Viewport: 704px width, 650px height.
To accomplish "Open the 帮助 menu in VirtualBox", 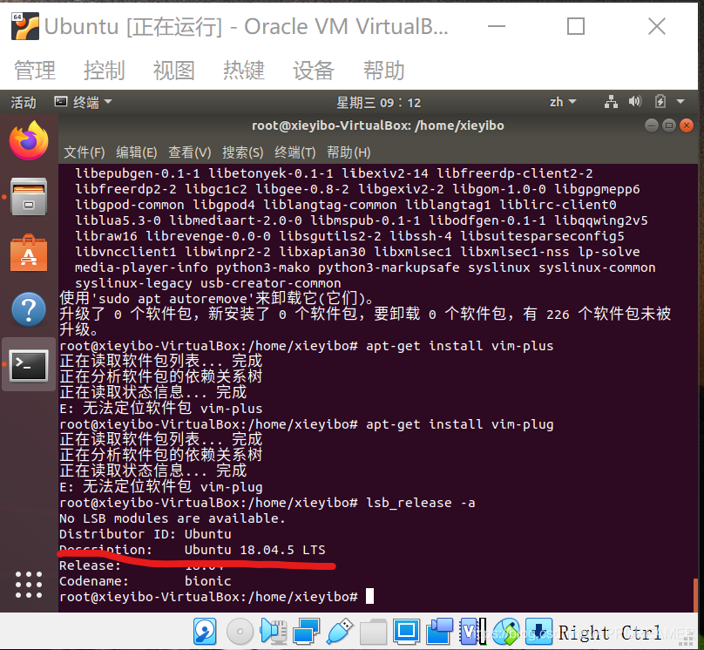I will (384, 71).
